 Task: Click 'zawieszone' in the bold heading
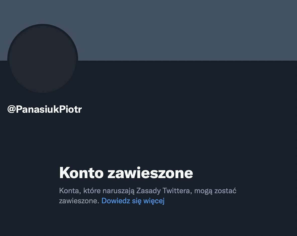150,173
